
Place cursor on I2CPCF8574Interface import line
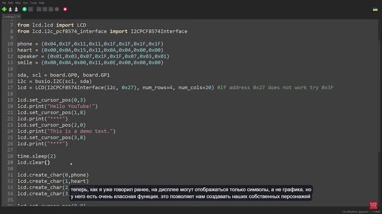tap(102, 32)
